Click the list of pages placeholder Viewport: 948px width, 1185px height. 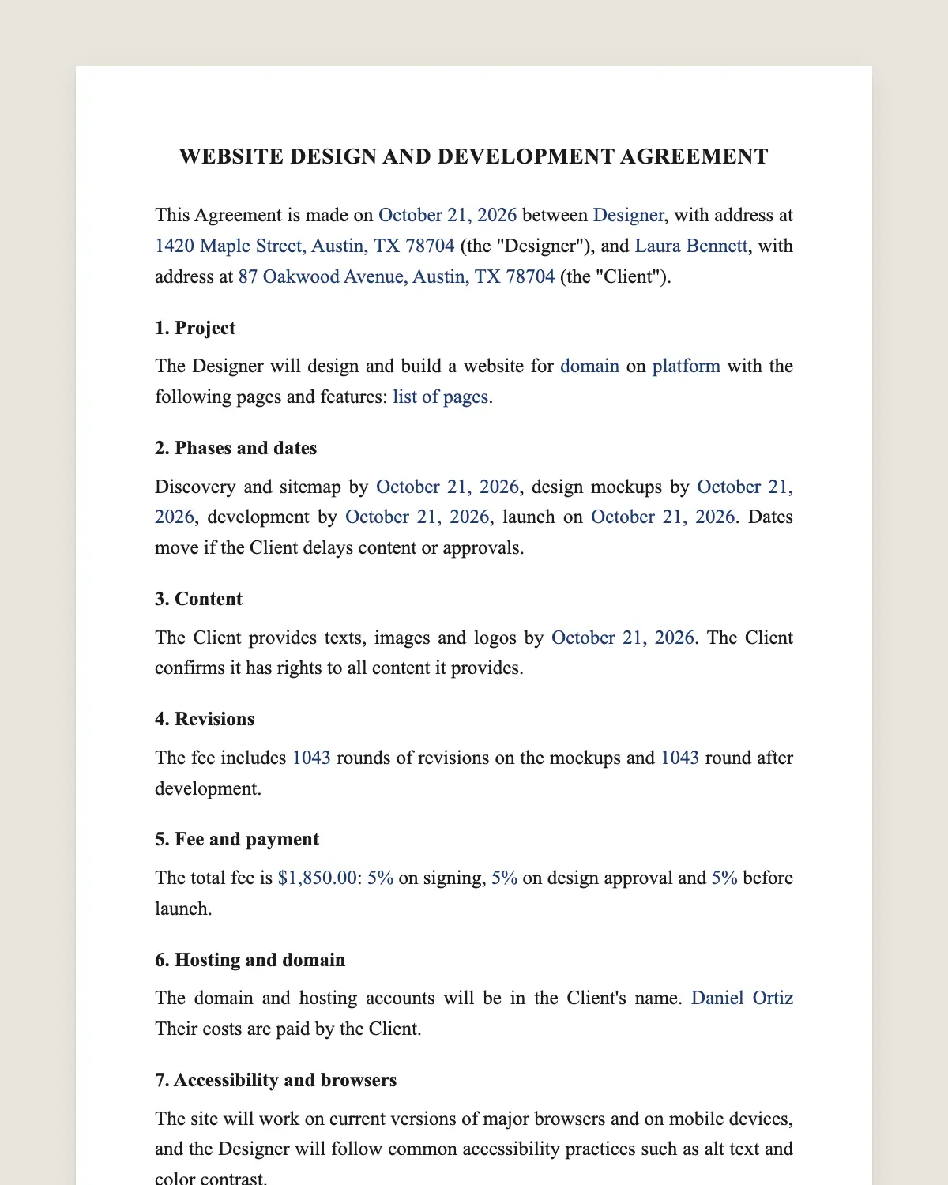(441, 397)
